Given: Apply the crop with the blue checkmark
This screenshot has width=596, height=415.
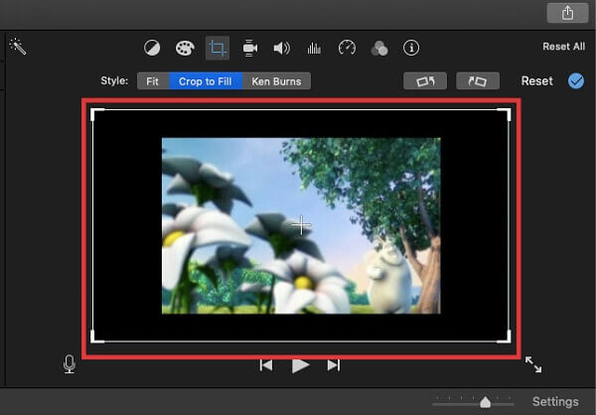Looking at the screenshot, I should 576,81.
